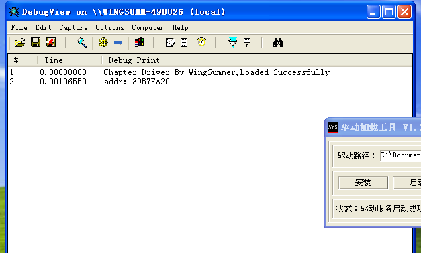Toggle the Capture Win32 flag icon
Viewport: 421px width, 253px height.
click(x=139, y=43)
